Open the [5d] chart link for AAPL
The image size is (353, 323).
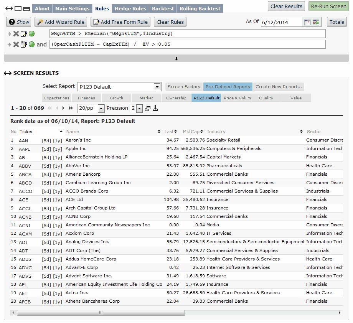[x=46, y=149]
